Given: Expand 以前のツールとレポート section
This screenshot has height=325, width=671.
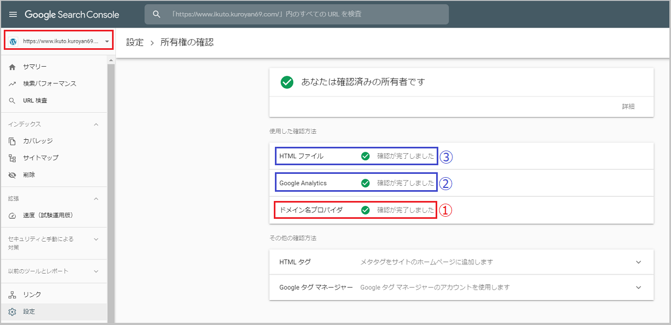Looking at the screenshot, I should 96,271.
